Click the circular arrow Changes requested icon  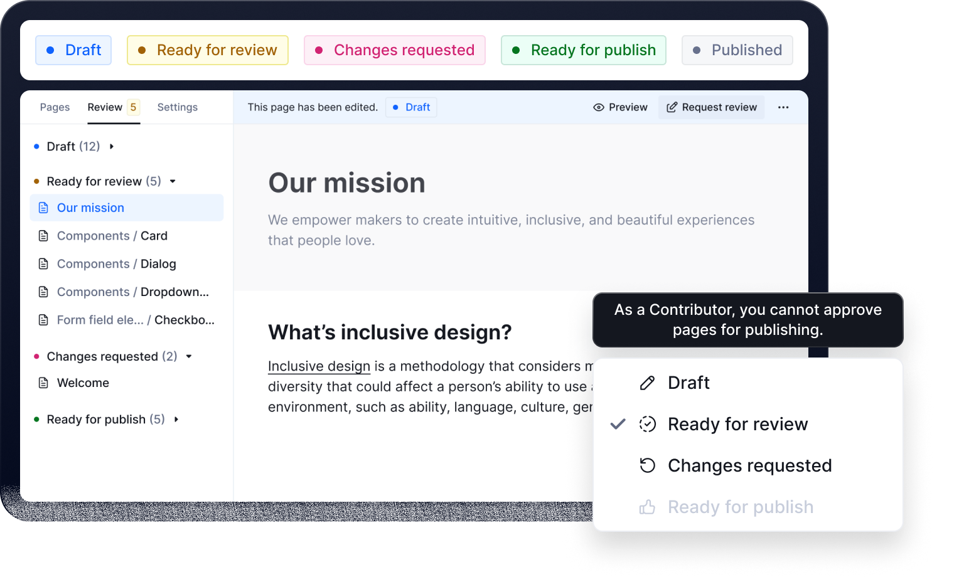tap(647, 465)
